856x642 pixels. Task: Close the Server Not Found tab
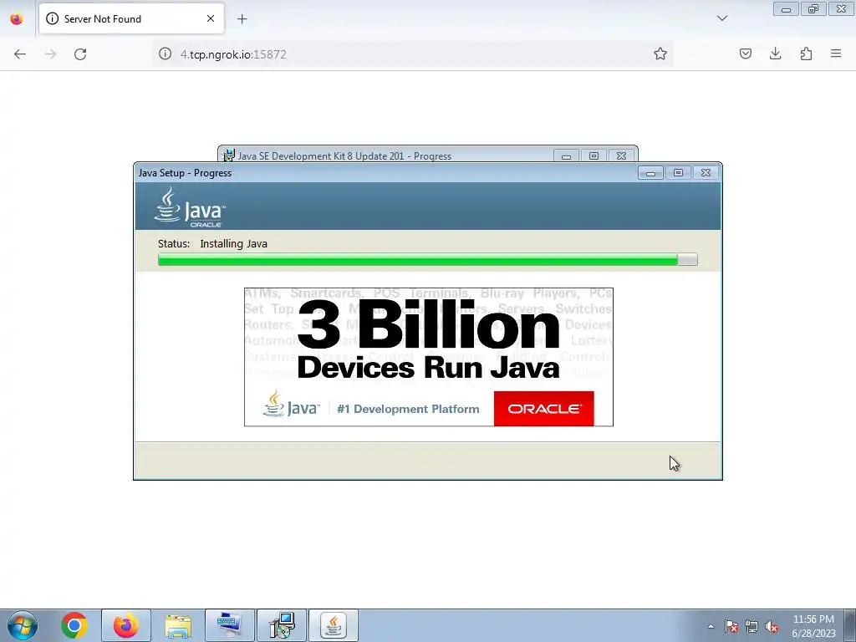[x=211, y=18]
